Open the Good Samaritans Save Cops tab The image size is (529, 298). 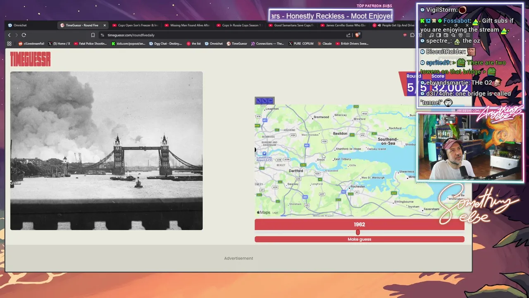pyautogui.click(x=291, y=25)
